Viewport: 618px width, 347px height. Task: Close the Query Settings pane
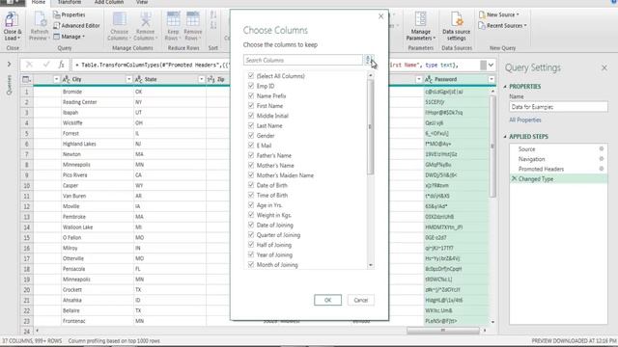tap(604, 68)
